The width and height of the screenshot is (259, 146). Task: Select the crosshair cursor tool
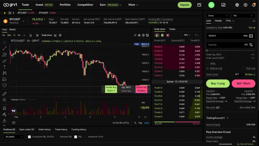tap(5, 42)
